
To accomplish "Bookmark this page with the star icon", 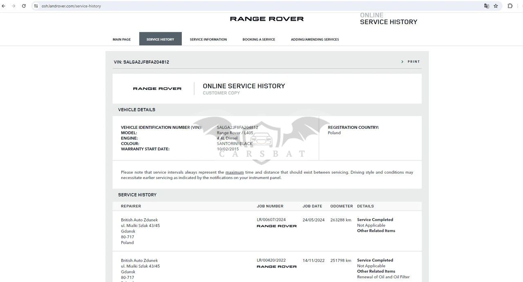I will (x=496, y=6).
